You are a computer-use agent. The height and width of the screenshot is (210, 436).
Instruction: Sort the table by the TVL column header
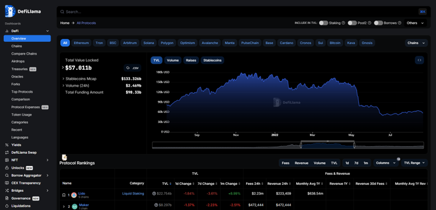167,184
